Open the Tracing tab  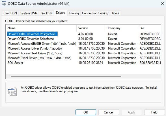74,13
